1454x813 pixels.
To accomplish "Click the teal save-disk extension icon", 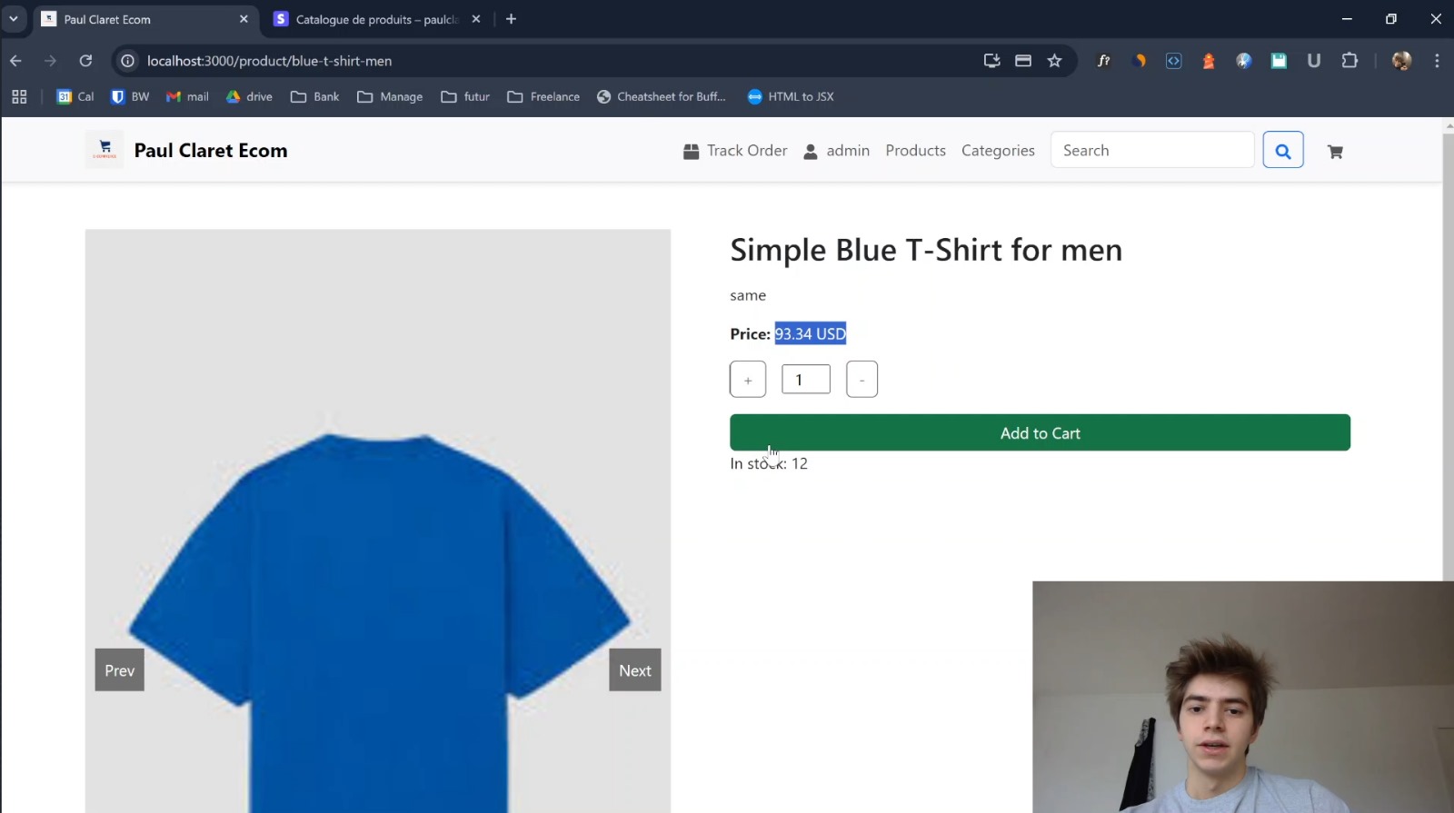I will [x=1279, y=61].
